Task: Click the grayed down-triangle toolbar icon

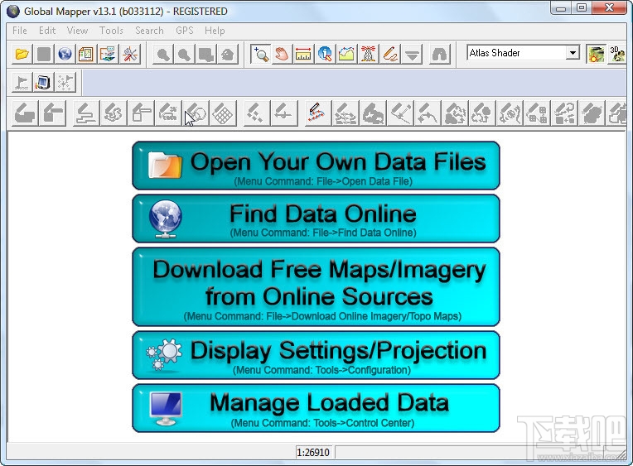Action: [x=412, y=54]
